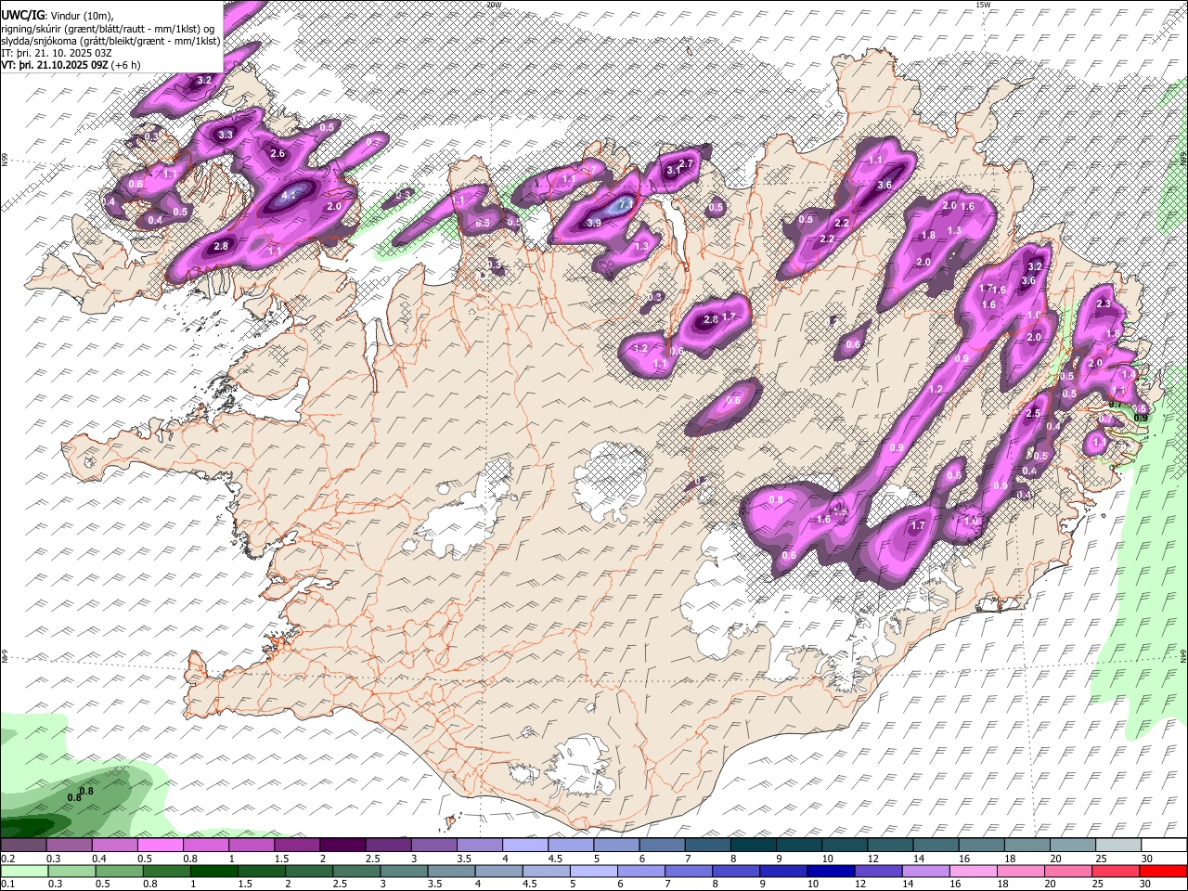The image size is (1188, 891).
Task: Pick the light grey snow swatch between 25 and 30
Action: [1117, 845]
